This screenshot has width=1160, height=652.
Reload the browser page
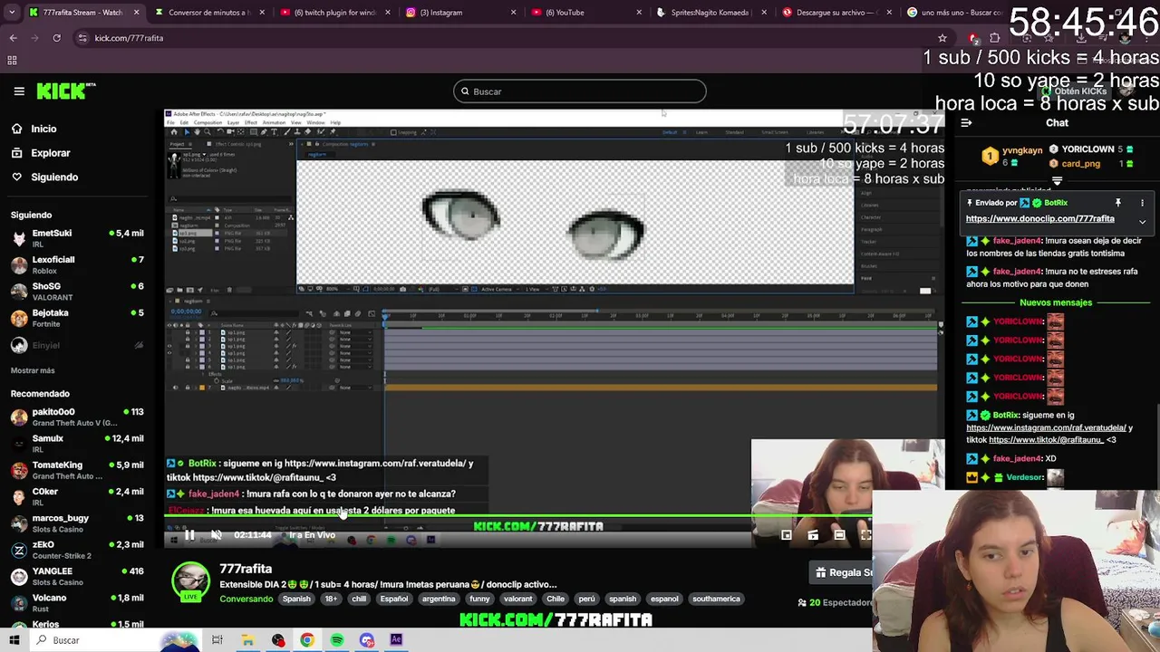click(56, 38)
